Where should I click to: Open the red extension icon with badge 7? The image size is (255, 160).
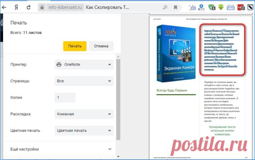[x=241, y=7]
